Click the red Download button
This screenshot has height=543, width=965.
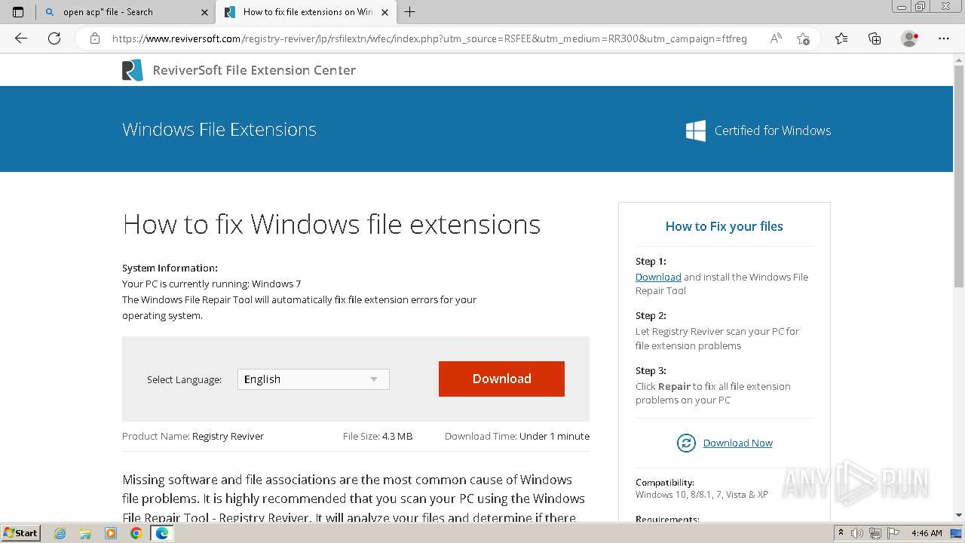(501, 379)
